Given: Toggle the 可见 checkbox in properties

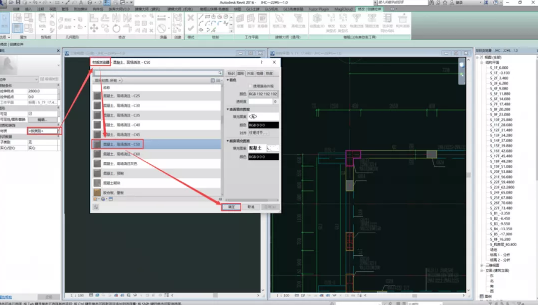Looking at the screenshot, I should click(30, 114).
